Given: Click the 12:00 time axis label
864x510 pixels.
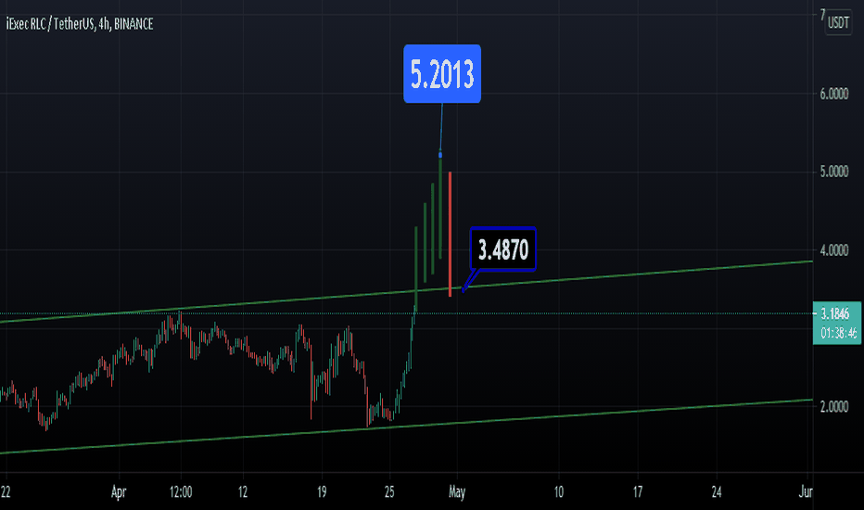Looking at the screenshot, I should 181,491.
